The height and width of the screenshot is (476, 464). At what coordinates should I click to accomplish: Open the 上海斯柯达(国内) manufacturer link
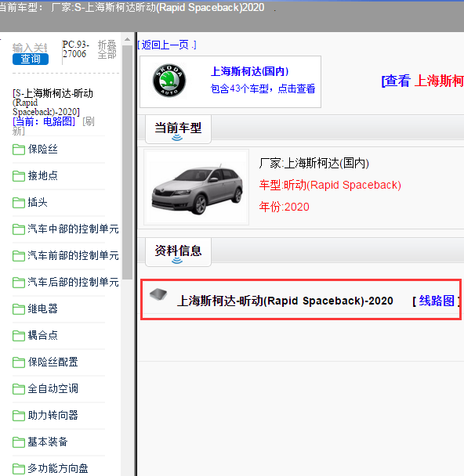point(250,72)
